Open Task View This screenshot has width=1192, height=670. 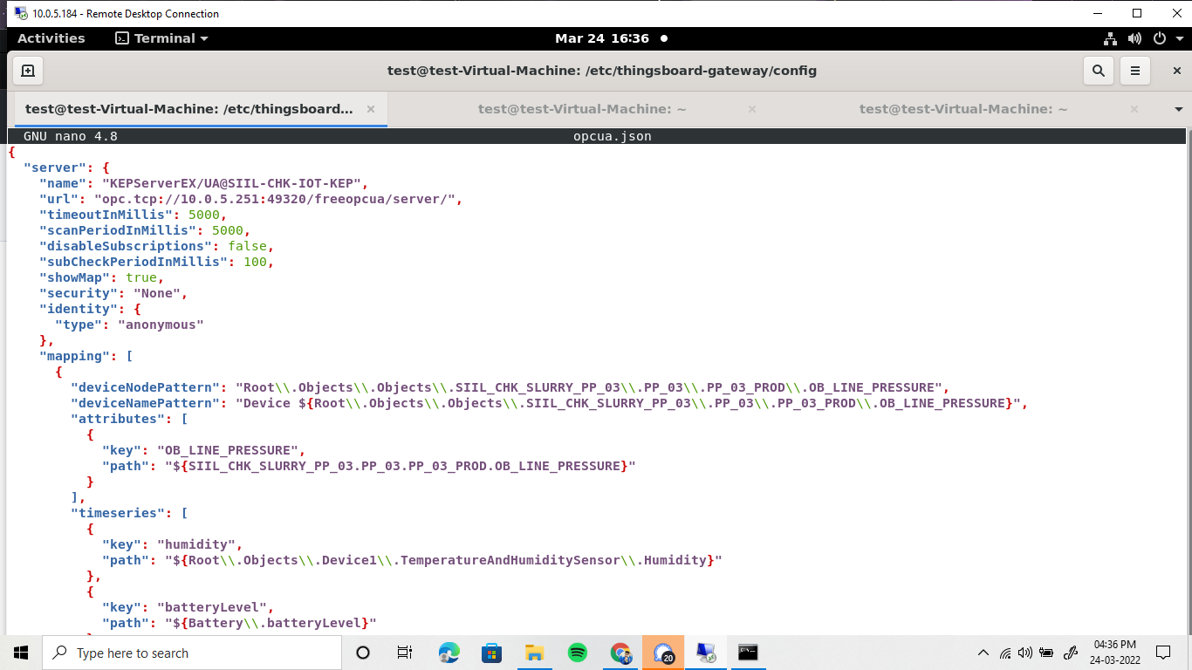tap(405, 653)
